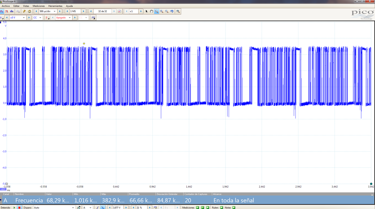Click the Notas green icon
This screenshot has width=375, height=209.
click(x=233, y=207)
